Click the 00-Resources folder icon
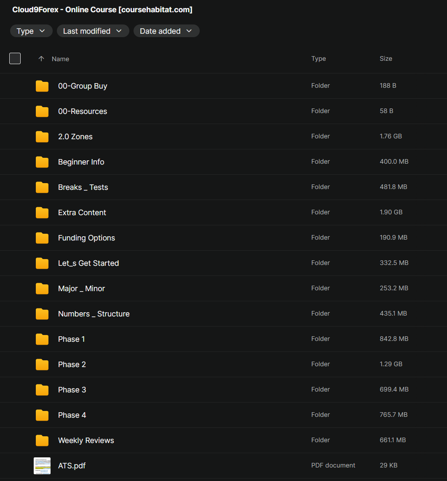This screenshot has width=447, height=481. pyautogui.click(x=42, y=111)
